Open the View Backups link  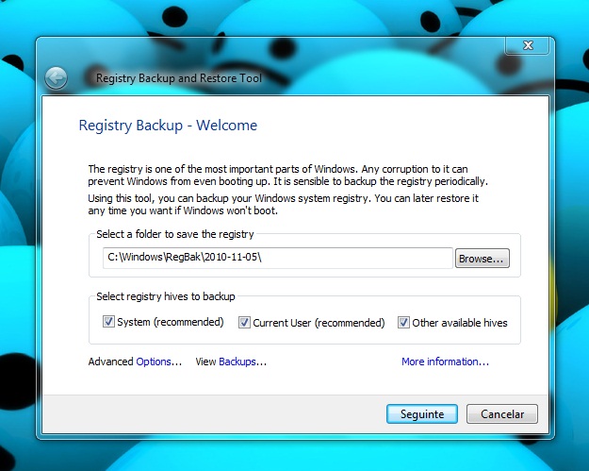click(x=242, y=362)
